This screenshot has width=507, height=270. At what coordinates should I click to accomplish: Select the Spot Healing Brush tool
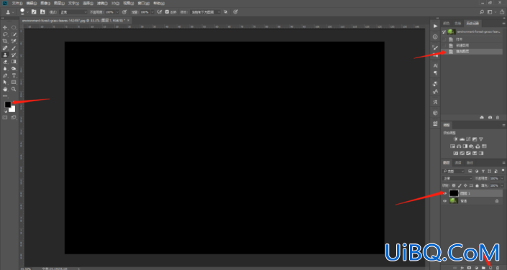[5, 48]
